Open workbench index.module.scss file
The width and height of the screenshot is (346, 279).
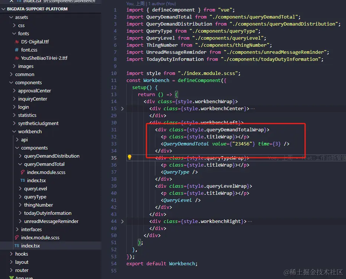click(40, 237)
